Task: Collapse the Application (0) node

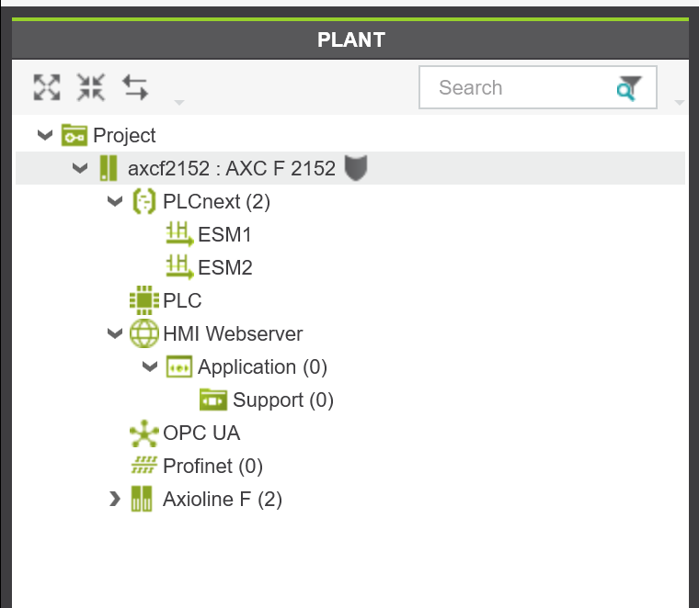Action: 150,366
